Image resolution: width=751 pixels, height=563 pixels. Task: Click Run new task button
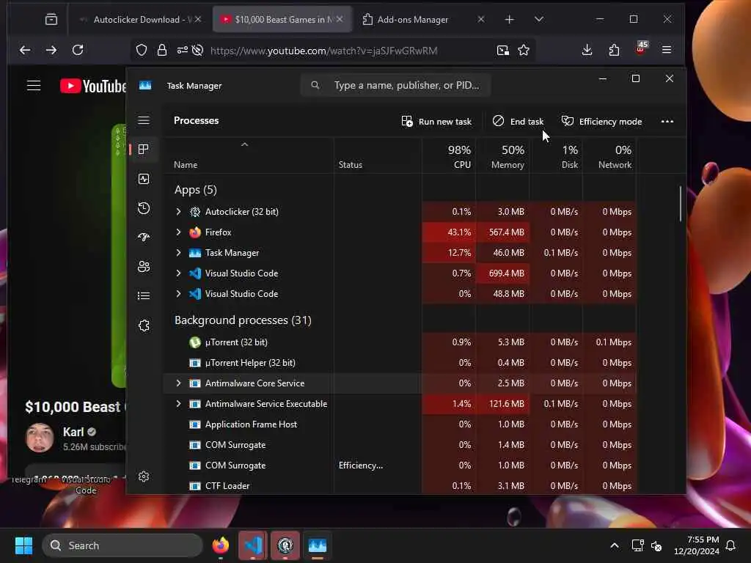(x=436, y=122)
